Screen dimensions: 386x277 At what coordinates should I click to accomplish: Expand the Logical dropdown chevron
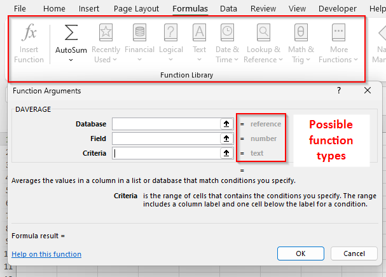click(170, 60)
